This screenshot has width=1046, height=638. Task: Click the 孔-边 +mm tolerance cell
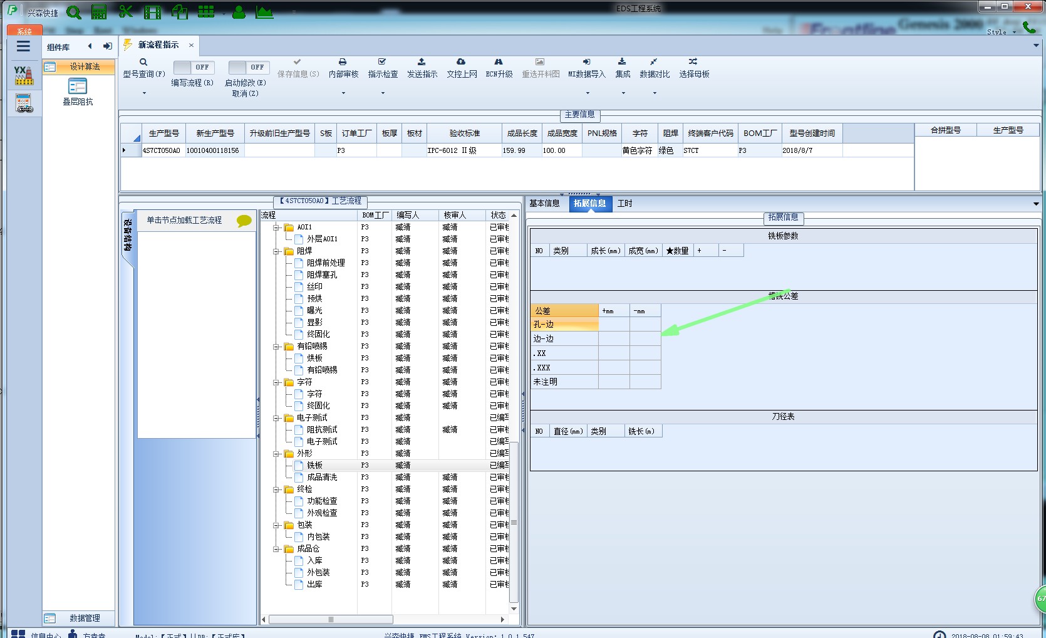click(x=614, y=325)
